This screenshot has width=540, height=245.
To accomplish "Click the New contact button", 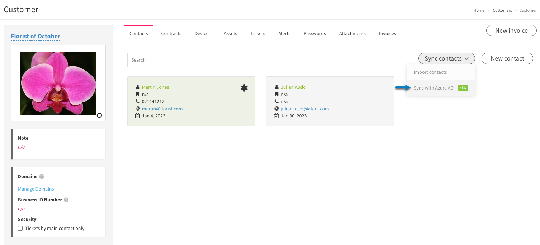I will (x=507, y=58).
